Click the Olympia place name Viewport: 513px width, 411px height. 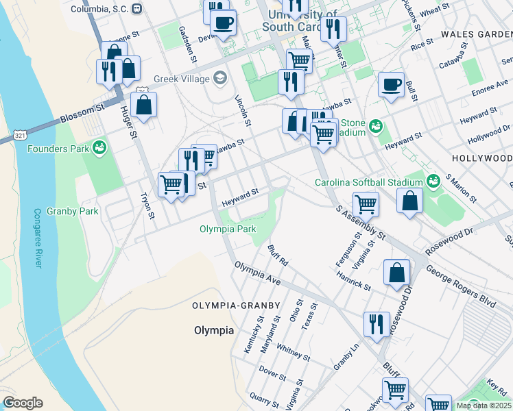(214, 330)
